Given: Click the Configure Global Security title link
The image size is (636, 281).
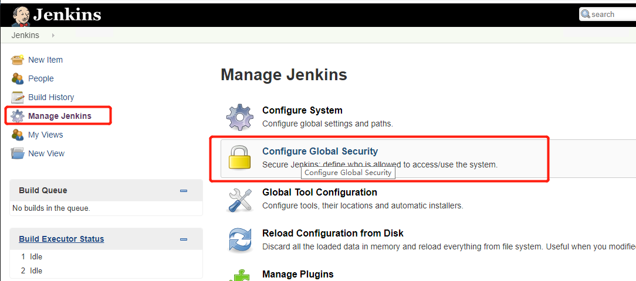Looking at the screenshot, I should 320,151.
